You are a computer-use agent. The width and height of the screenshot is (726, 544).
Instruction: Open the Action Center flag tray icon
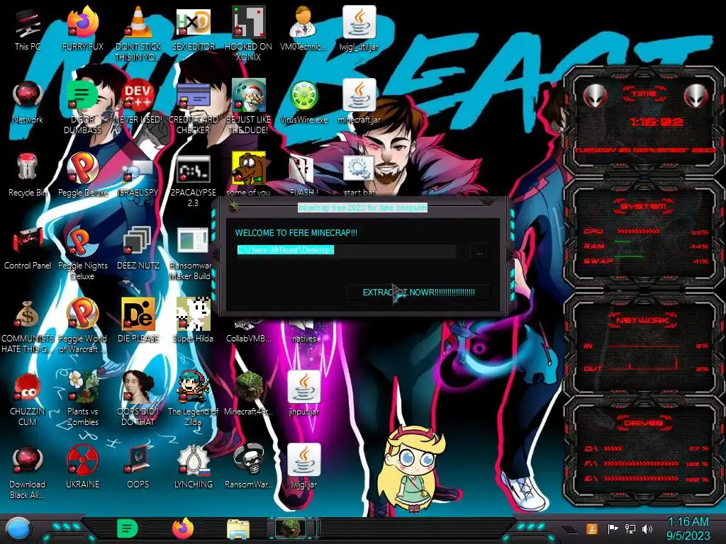point(613,528)
